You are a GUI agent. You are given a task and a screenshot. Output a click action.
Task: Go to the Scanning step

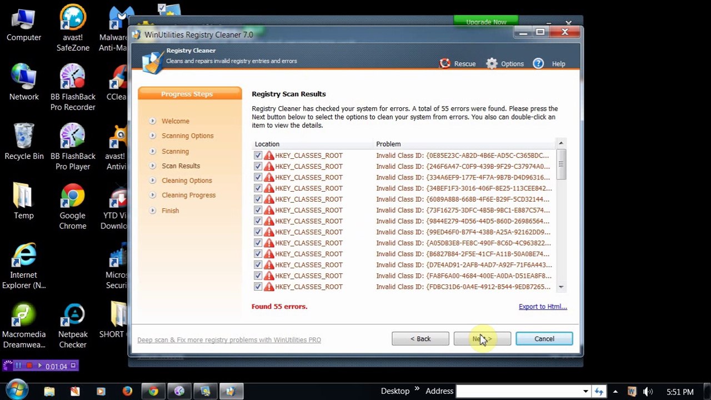[176, 151]
